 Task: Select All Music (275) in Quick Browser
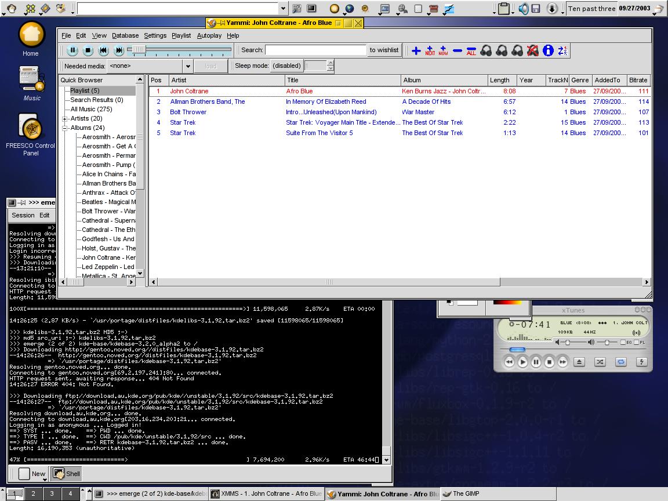[x=91, y=110]
